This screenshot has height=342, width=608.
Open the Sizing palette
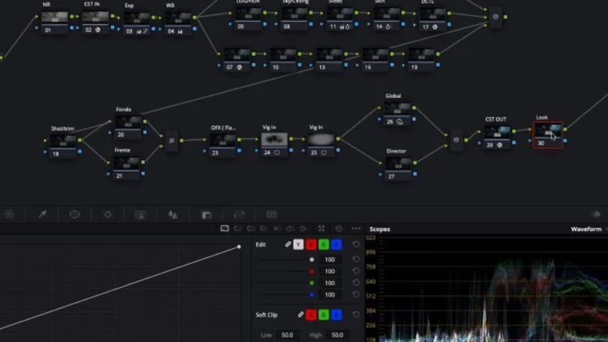point(239,215)
